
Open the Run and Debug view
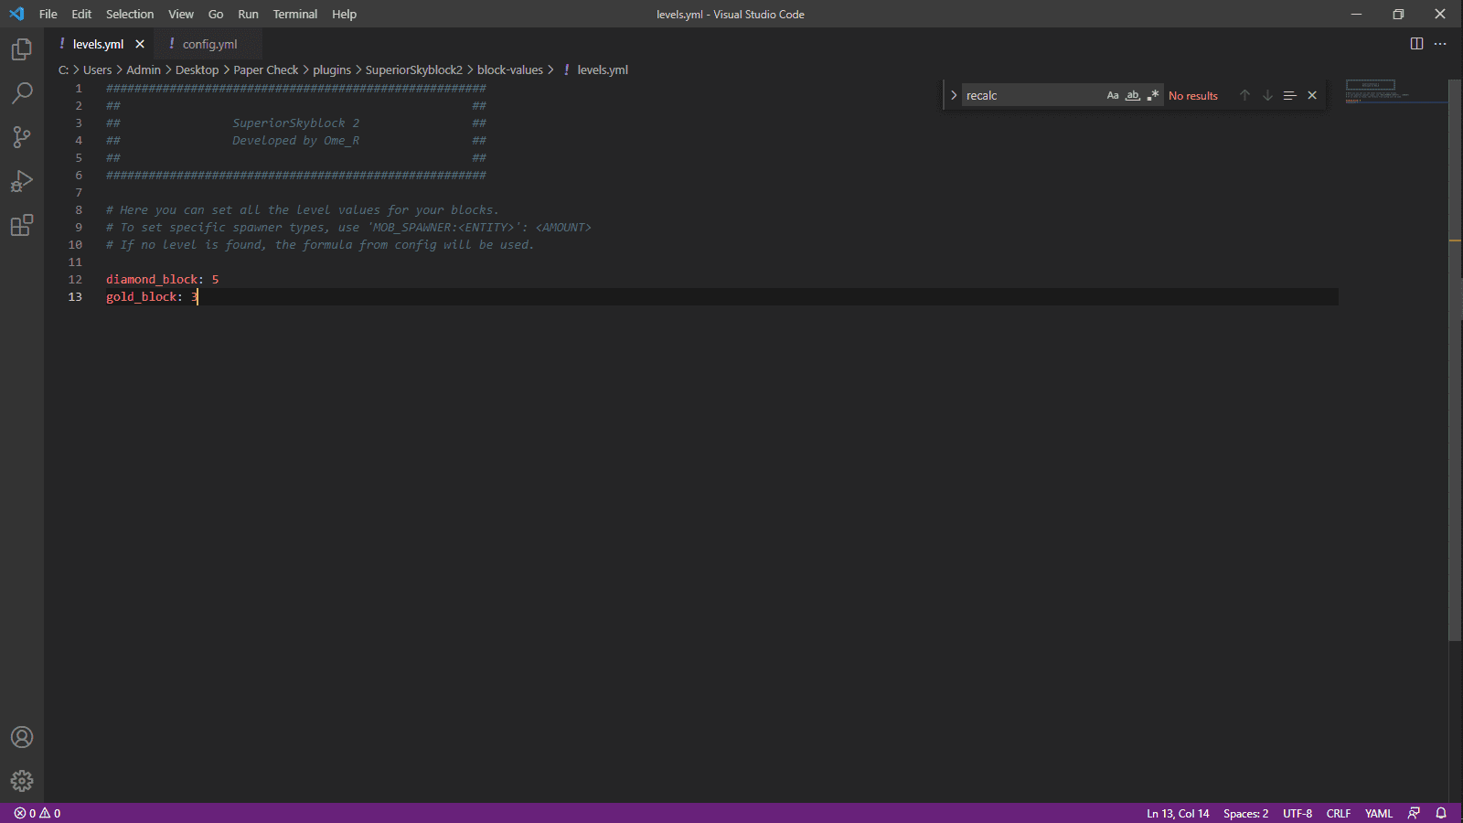point(22,181)
